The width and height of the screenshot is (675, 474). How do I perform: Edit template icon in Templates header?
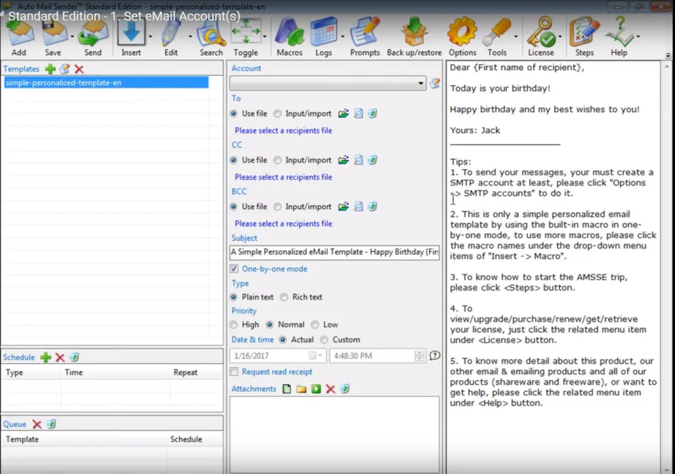click(x=65, y=69)
